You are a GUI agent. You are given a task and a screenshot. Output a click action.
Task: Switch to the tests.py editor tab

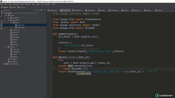(159, 10)
